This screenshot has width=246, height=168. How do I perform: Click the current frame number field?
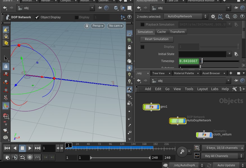click(x=49, y=148)
